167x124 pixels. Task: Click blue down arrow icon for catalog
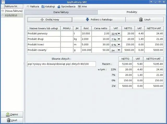click(x=87, y=20)
